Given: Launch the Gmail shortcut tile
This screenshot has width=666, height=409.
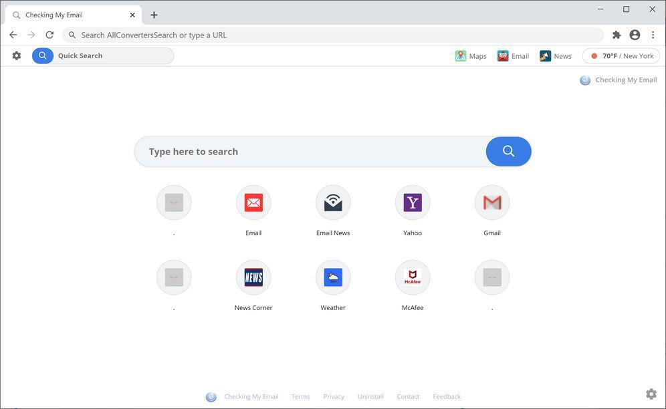Looking at the screenshot, I should point(492,202).
